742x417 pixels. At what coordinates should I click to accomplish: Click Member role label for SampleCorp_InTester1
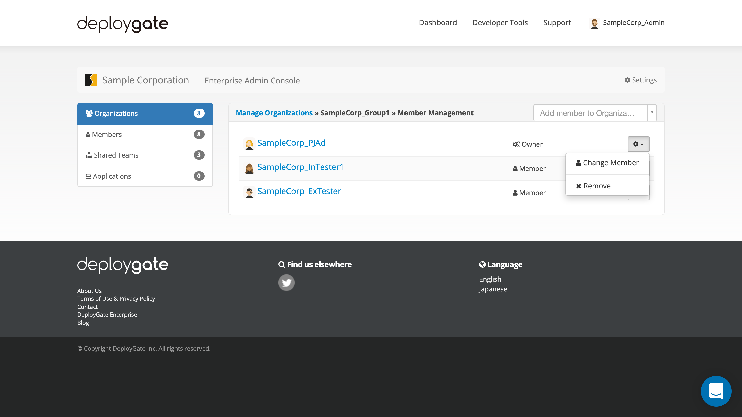click(529, 168)
